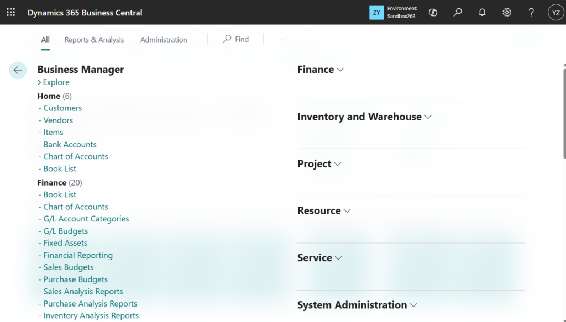
Task: Expand the Finance section chevron
Action: pyautogui.click(x=340, y=70)
